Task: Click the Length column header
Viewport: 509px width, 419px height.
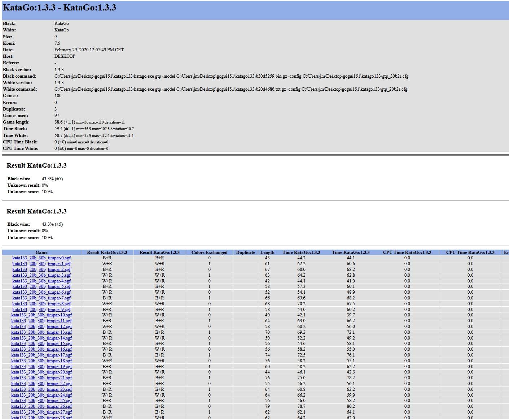Action: point(267,252)
